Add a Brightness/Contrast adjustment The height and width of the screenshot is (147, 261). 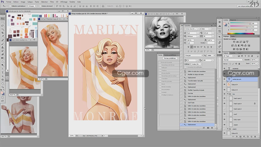pyautogui.click(x=234, y=42)
